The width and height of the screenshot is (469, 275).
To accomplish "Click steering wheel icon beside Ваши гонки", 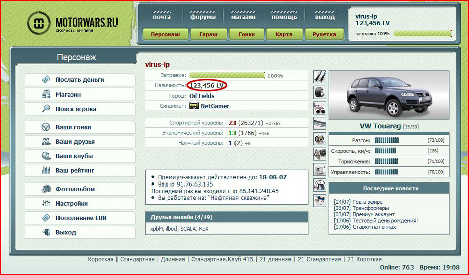I will tap(46, 127).
